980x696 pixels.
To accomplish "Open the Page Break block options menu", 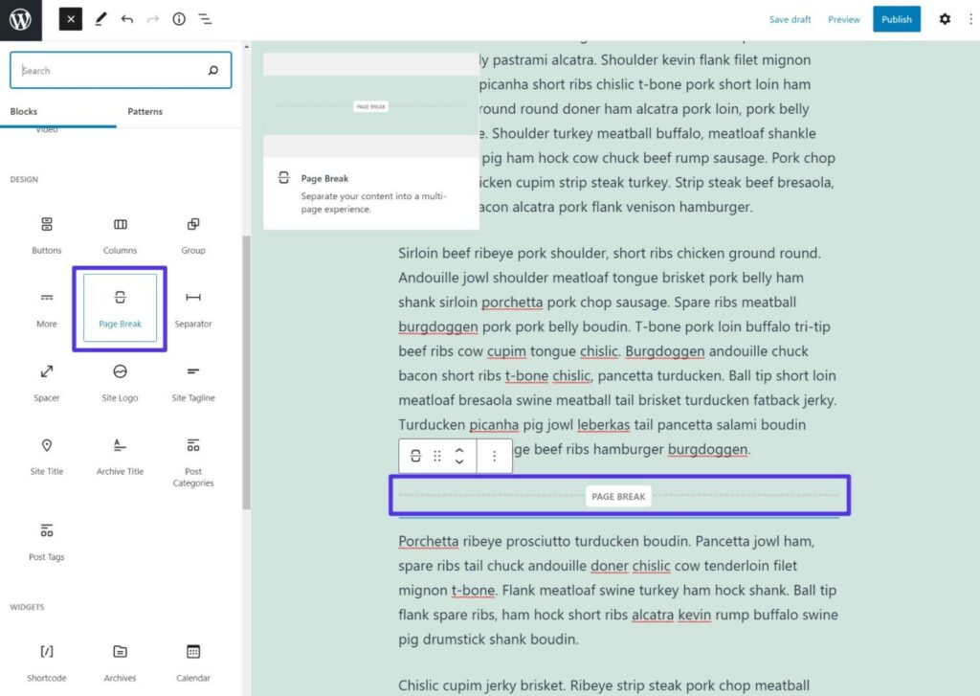I will (494, 456).
